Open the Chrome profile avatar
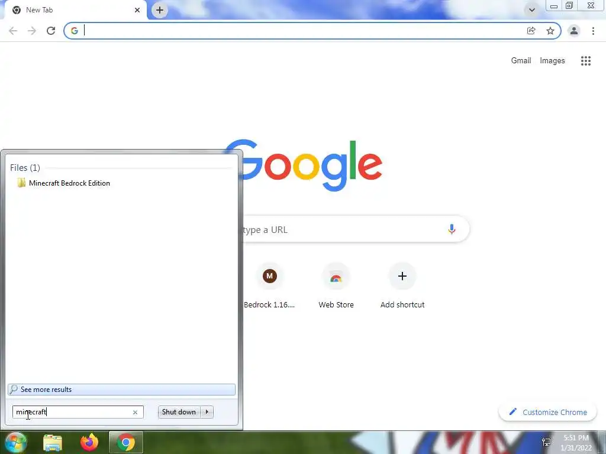The width and height of the screenshot is (606, 454). coord(574,31)
